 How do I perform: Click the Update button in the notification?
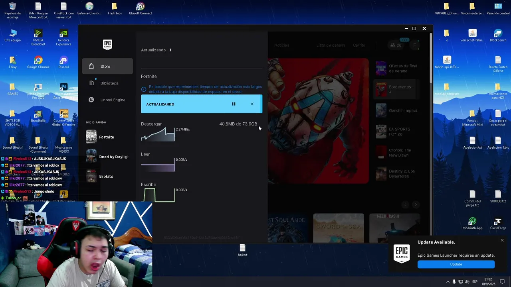[x=456, y=264]
